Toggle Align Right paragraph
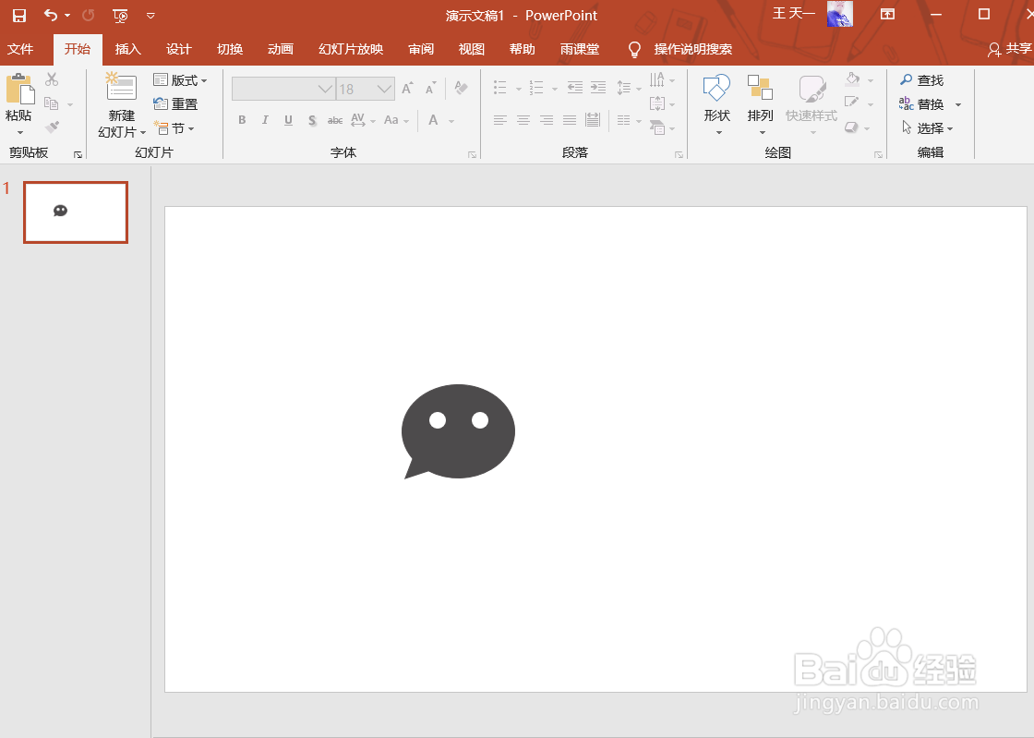The image size is (1034, 738). click(x=547, y=120)
